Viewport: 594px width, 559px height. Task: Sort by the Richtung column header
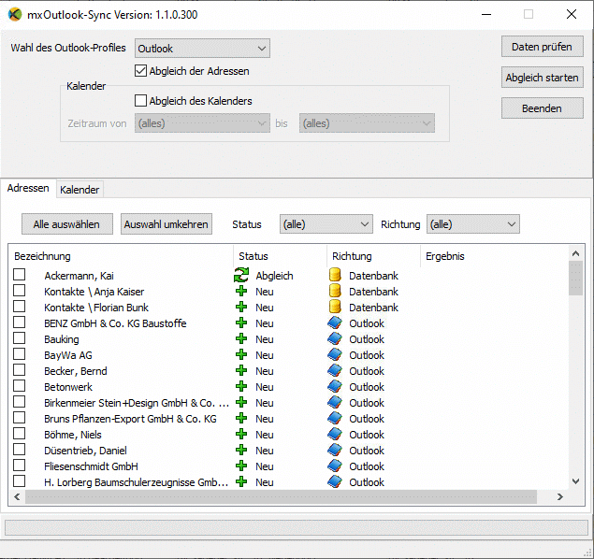click(373, 256)
